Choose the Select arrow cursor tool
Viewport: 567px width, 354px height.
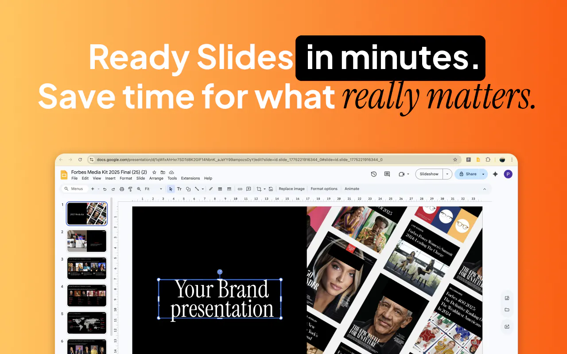point(171,189)
